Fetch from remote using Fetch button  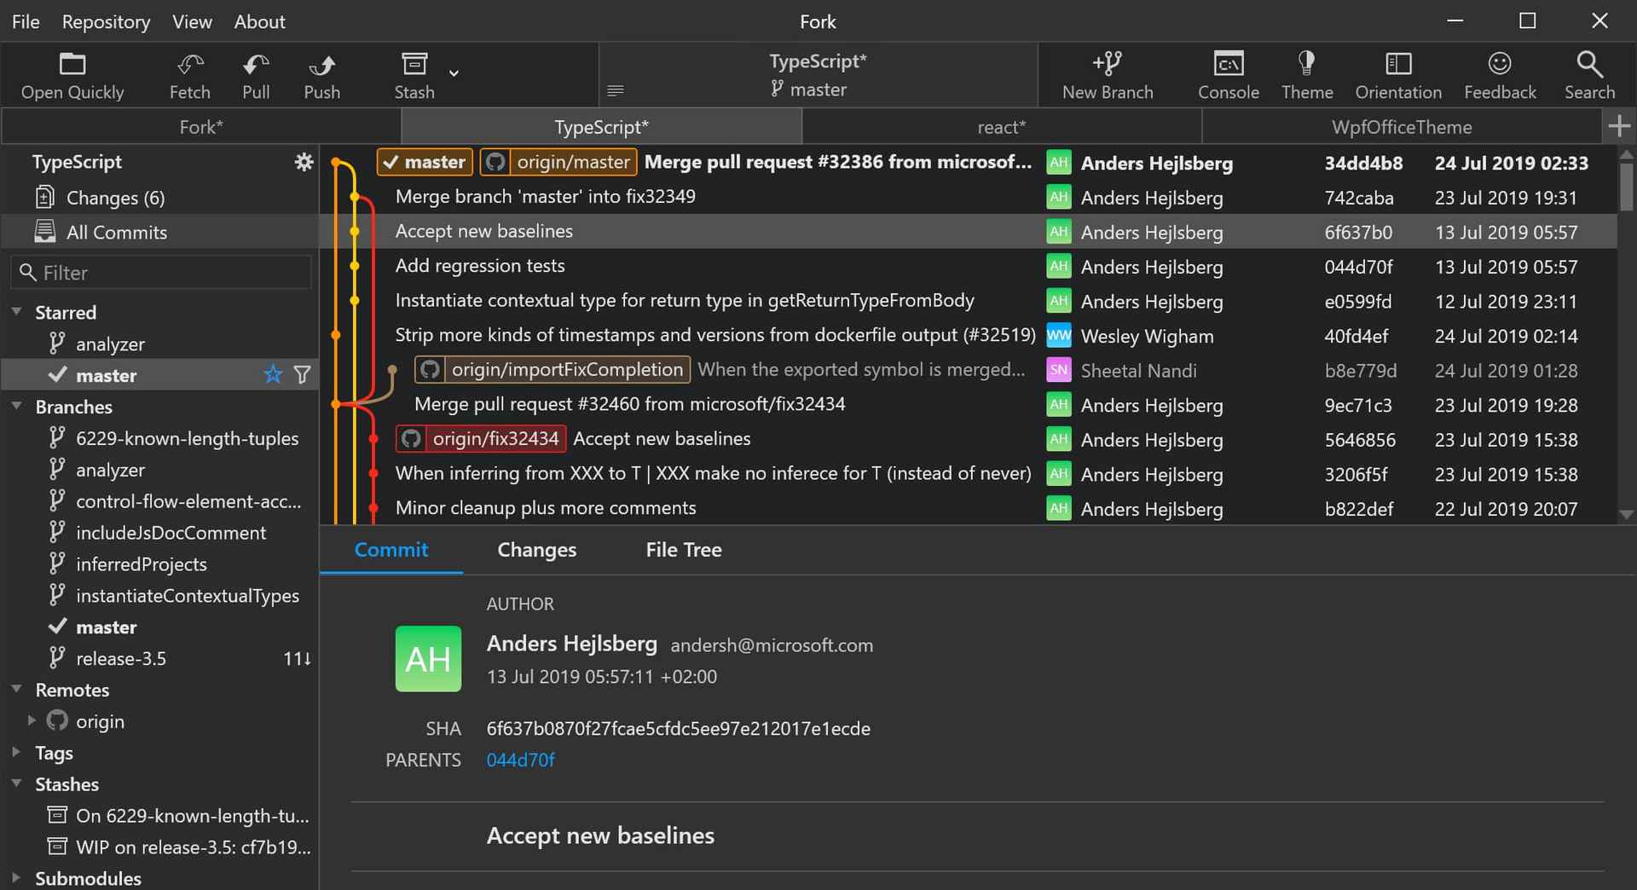tap(189, 75)
